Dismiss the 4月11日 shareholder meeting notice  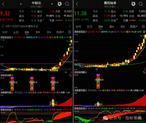70,26
